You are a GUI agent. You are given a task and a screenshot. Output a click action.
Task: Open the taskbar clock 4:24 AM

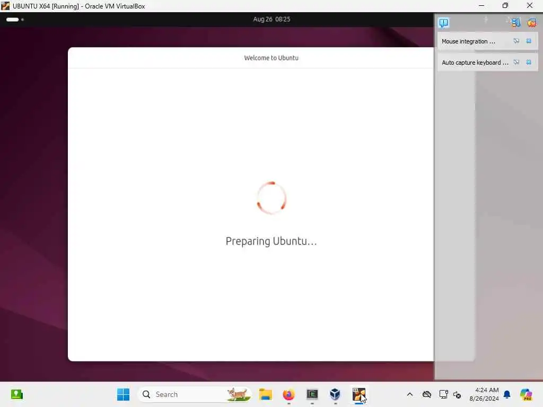pos(484,394)
